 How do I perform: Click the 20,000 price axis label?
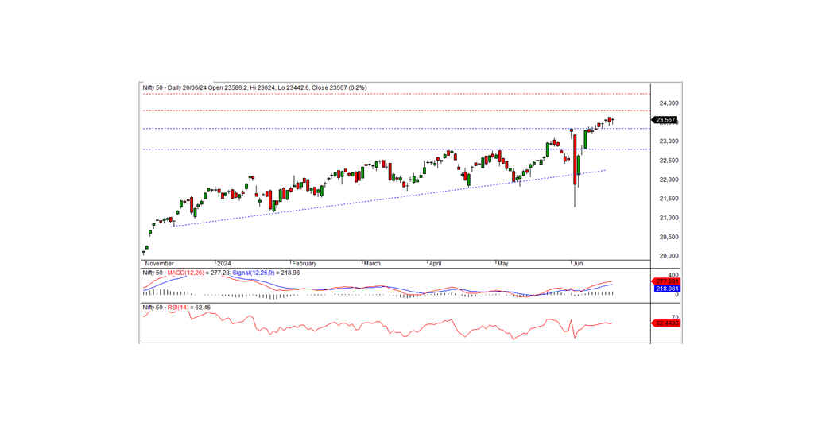coord(669,256)
